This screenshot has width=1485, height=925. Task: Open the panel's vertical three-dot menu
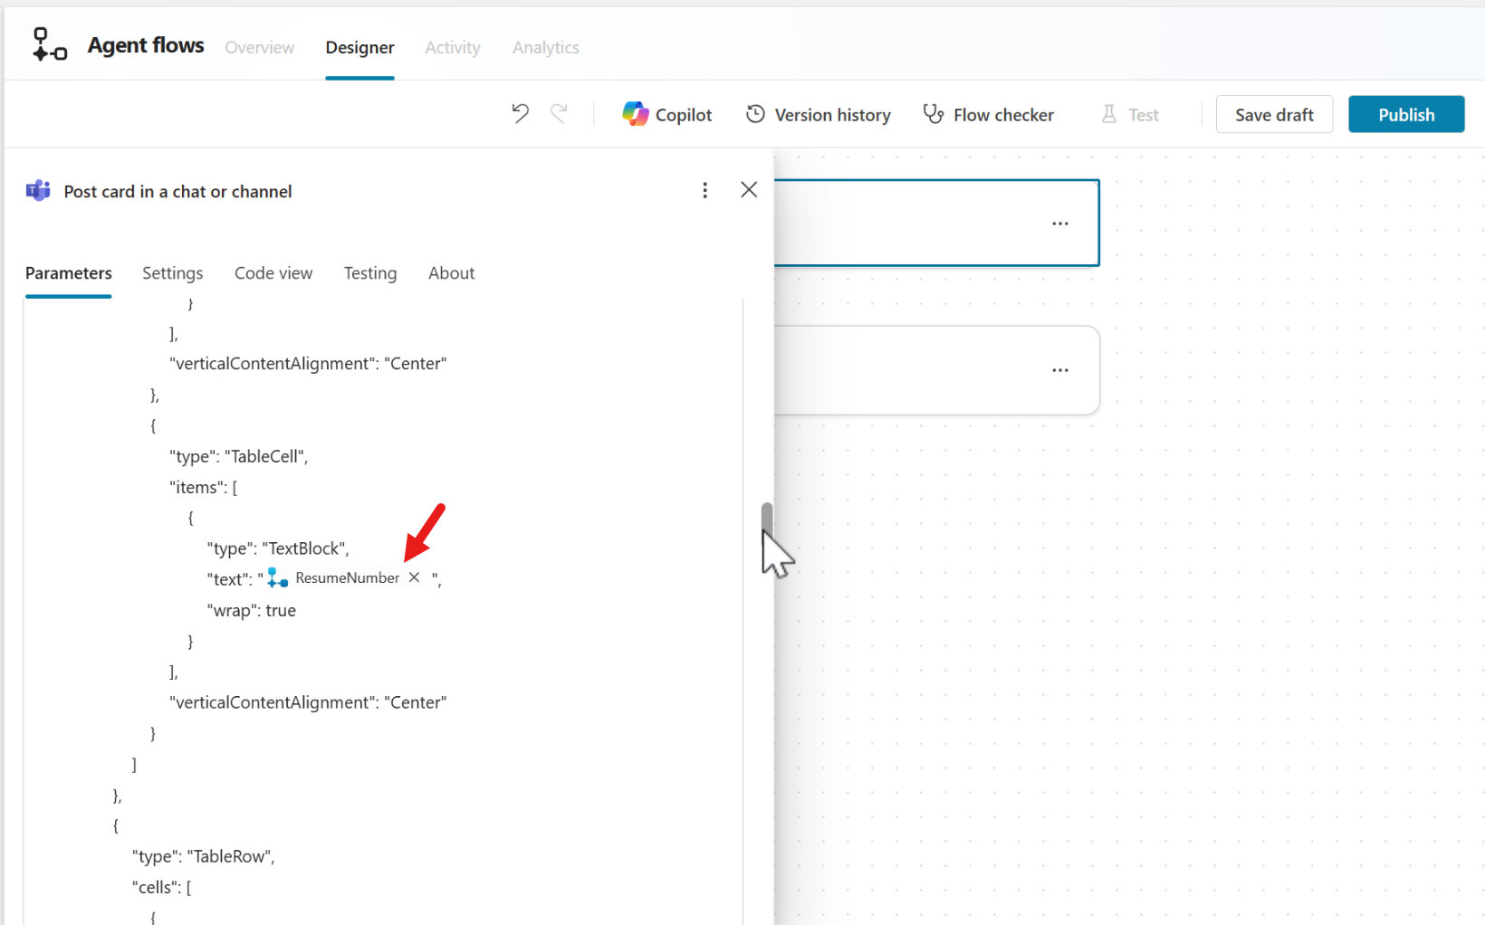coord(704,190)
